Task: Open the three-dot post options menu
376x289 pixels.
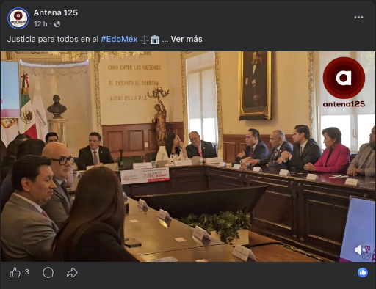Action: pos(358,18)
